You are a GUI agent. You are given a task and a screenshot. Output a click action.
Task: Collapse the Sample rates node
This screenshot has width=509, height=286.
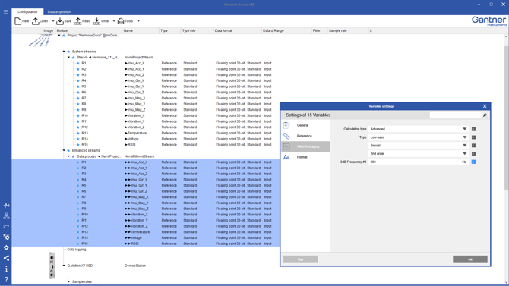point(69,281)
